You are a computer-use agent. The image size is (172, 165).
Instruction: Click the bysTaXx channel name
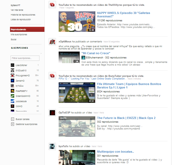pyautogui.click(x=63, y=146)
